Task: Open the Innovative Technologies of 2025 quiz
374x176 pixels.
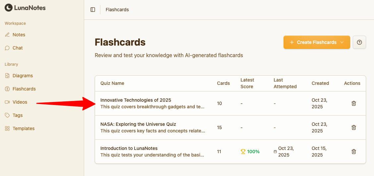Action: click(135, 100)
